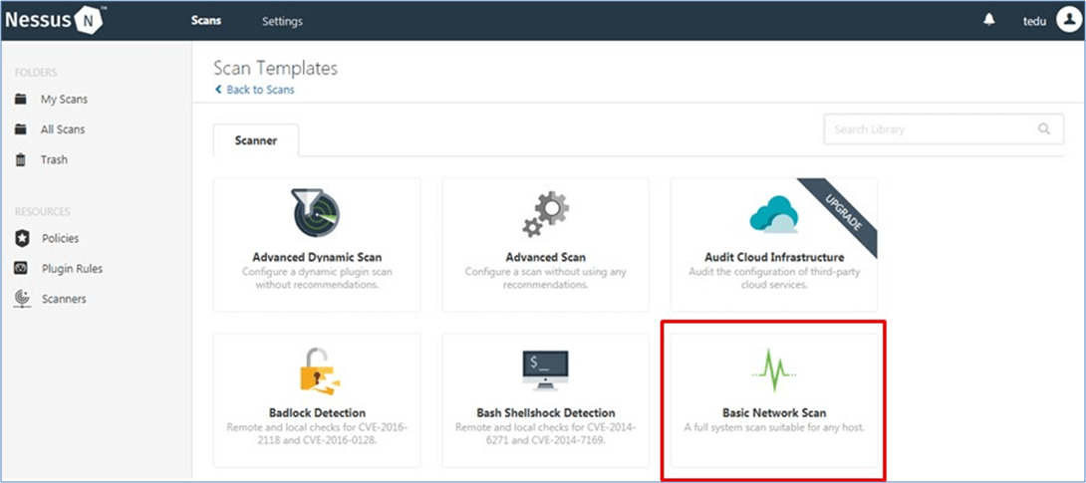The height and width of the screenshot is (483, 1086).
Task: Click the Nessus logo in the header
Action: [56, 20]
